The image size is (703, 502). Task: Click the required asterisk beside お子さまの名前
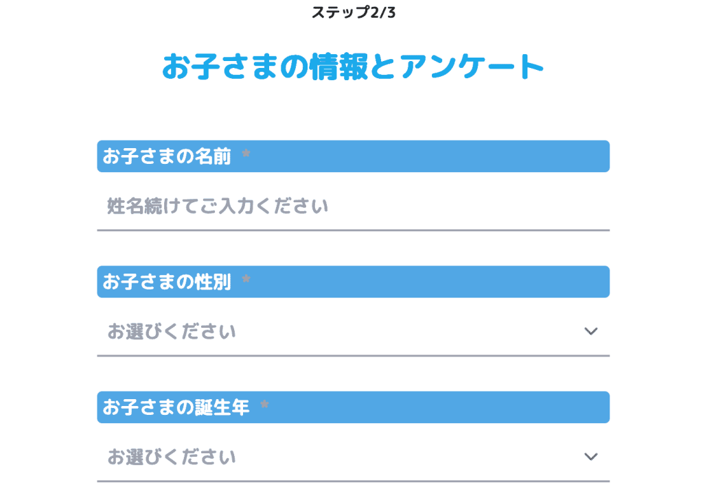(247, 152)
